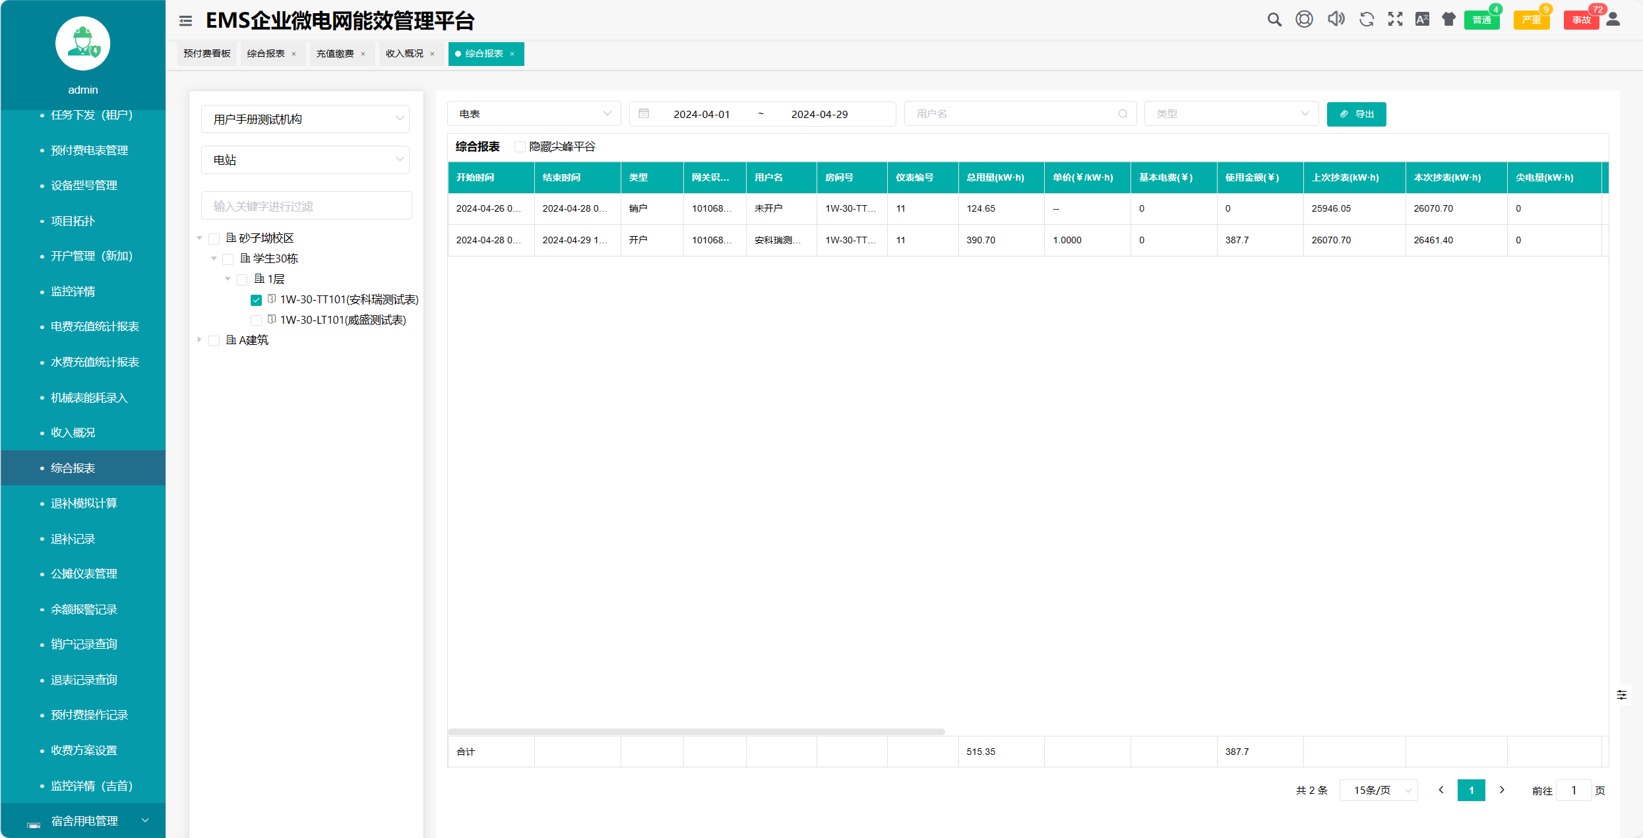Expand the A建筑 tree node

pos(199,340)
